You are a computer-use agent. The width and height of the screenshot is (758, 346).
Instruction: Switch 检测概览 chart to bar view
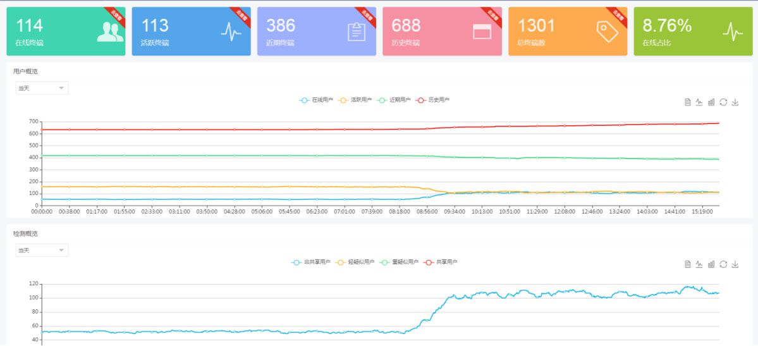click(711, 264)
